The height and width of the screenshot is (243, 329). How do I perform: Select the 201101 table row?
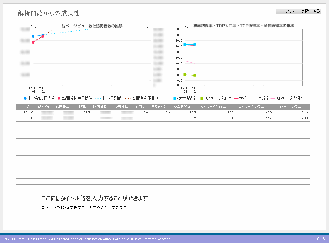coord(163,118)
